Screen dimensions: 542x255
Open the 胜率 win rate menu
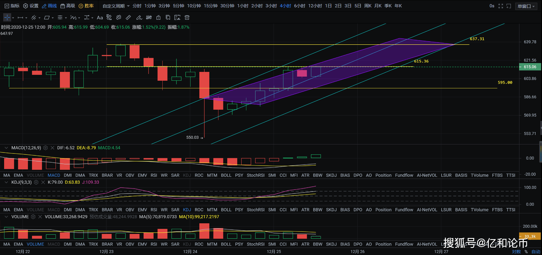(86, 6)
